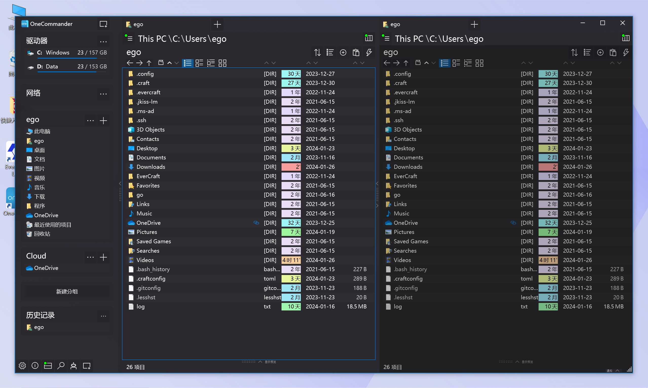Click the new item plus-circle icon in the right pane

(600, 52)
